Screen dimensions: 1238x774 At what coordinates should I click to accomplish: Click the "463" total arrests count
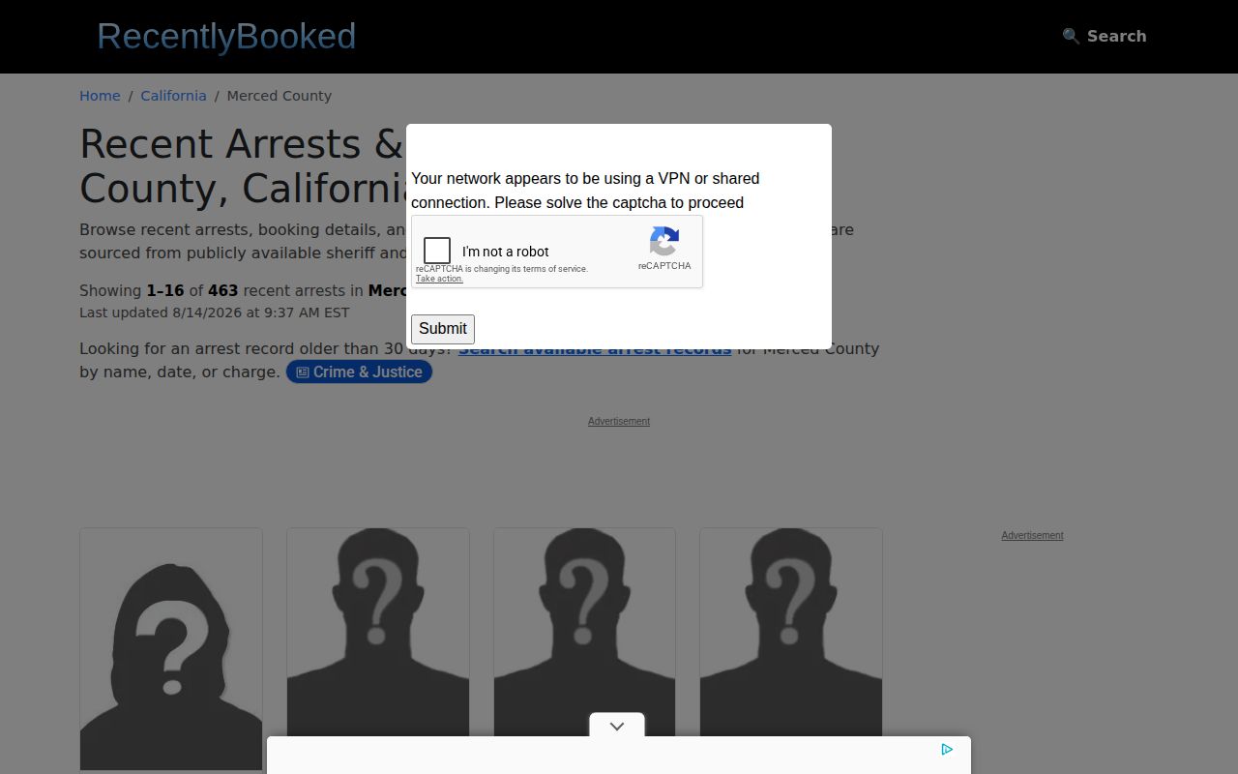(223, 290)
